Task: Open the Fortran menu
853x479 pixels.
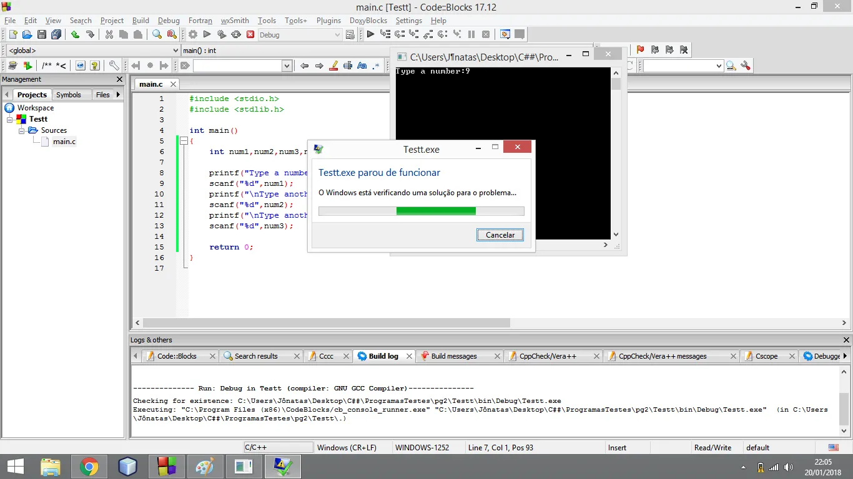Action: click(x=200, y=21)
